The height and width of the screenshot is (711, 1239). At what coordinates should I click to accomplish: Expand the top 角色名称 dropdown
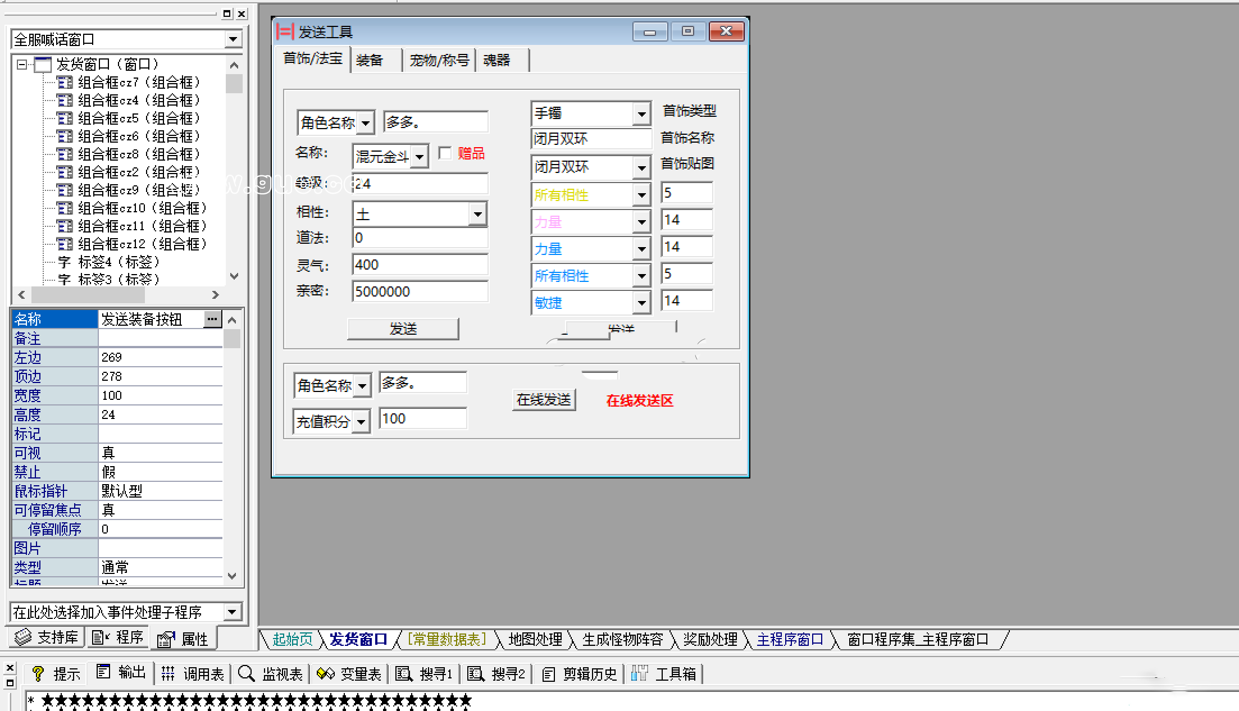(x=366, y=122)
